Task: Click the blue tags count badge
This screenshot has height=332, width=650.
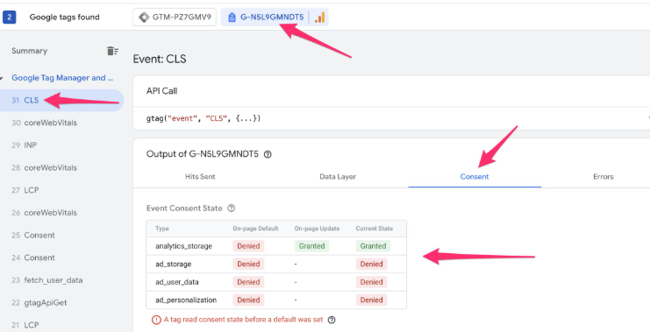Action: [9, 18]
